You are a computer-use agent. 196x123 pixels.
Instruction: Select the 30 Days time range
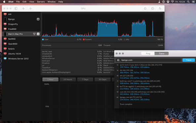102,80
